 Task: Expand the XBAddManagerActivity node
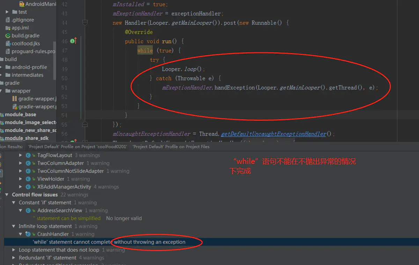21,187
